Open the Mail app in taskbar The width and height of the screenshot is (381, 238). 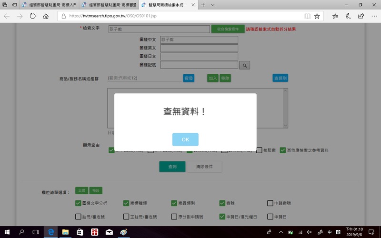(x=109, y=232)
